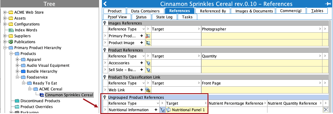Expand the Apparel folder in the tree
Screen dimensions: 333x114
pos(17,60)
